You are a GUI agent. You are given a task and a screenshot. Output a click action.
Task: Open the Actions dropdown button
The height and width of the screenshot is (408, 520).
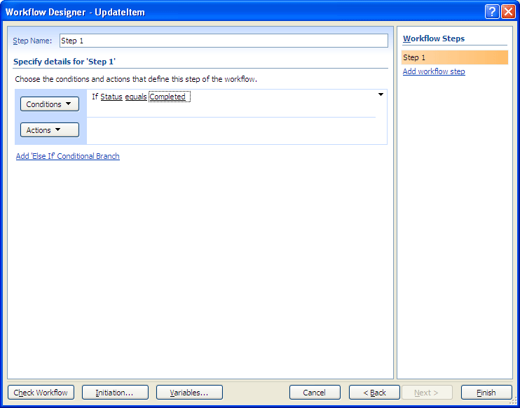50,130
